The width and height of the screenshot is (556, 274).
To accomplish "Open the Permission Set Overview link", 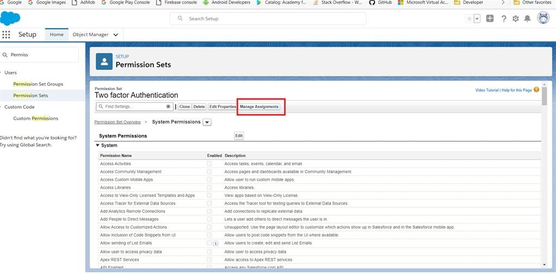I will pyautogui.click(x=118, y=122).
